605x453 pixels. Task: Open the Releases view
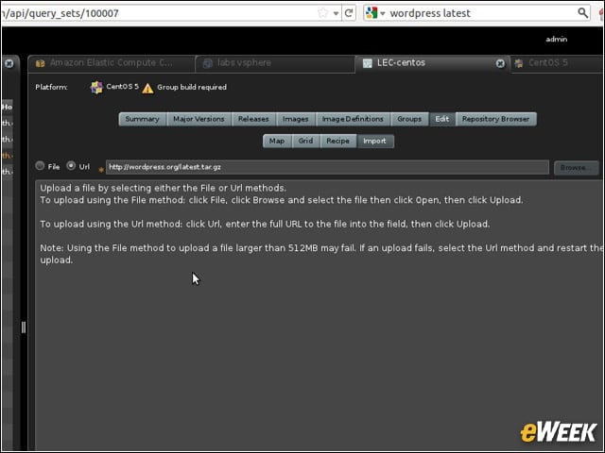point(253,119)
